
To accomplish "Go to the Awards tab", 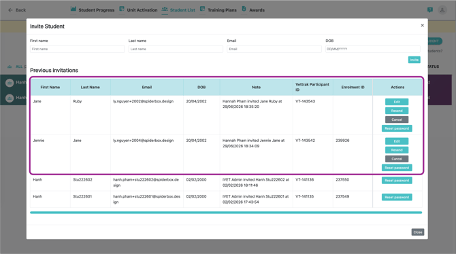I will (x=257, y=10).
